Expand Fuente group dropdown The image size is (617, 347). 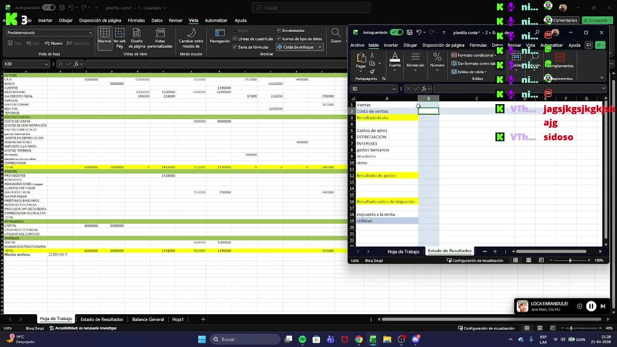[395, 71]
